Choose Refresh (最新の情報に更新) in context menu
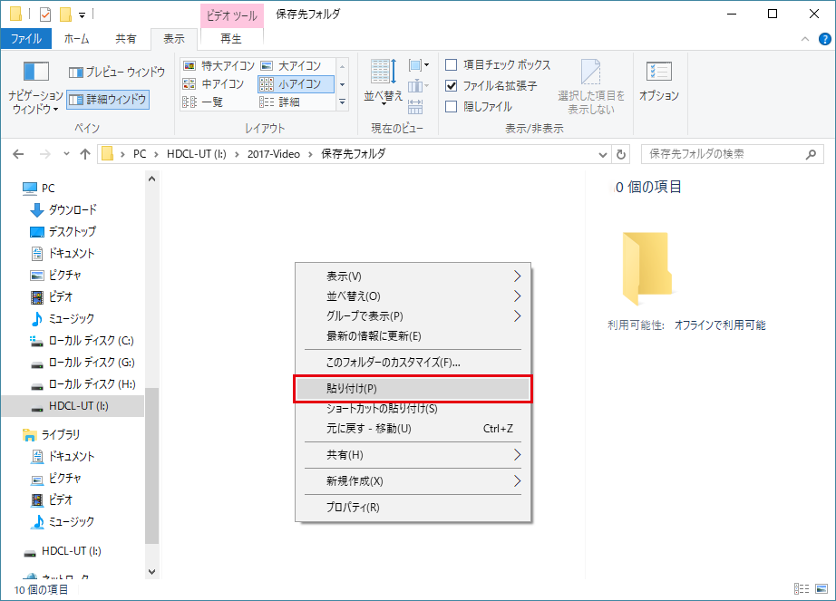The height and width of the screenshot is (601, 836). (413, 336)
